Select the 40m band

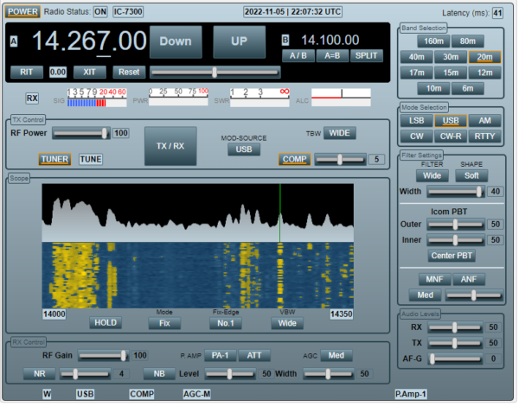coord(417,57)
